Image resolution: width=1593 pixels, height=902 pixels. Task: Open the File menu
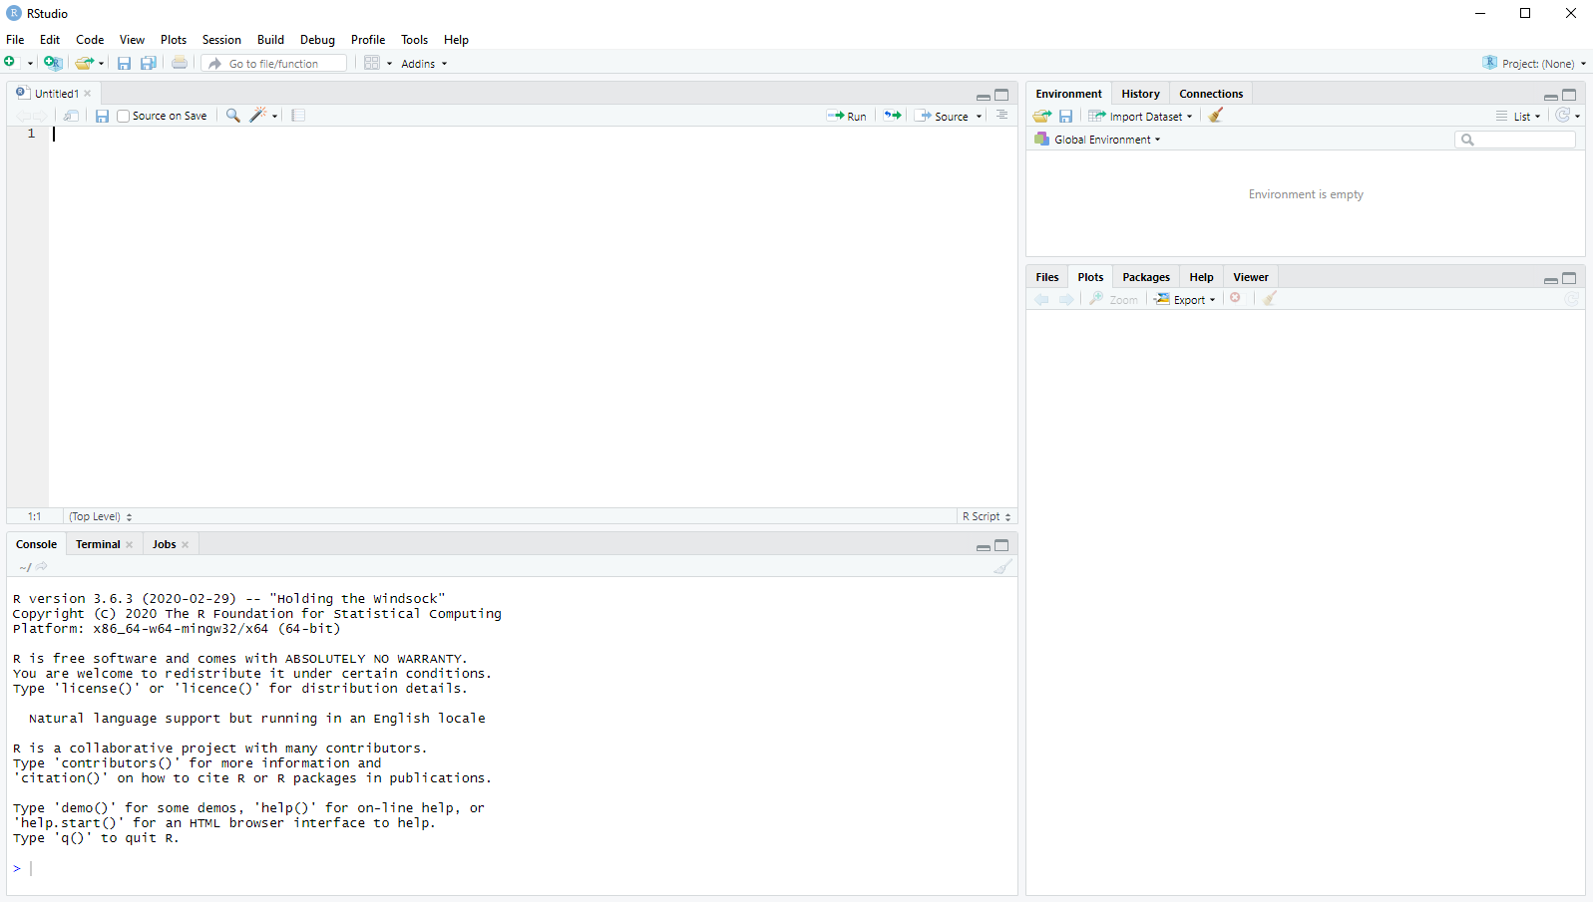[15, 40]
